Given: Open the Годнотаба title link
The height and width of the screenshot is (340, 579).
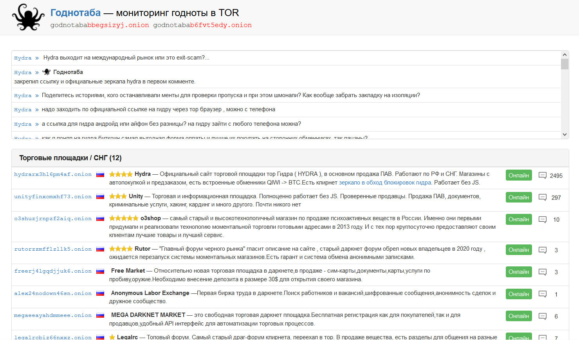Looking at the screenshot, I should click(76, 13).
